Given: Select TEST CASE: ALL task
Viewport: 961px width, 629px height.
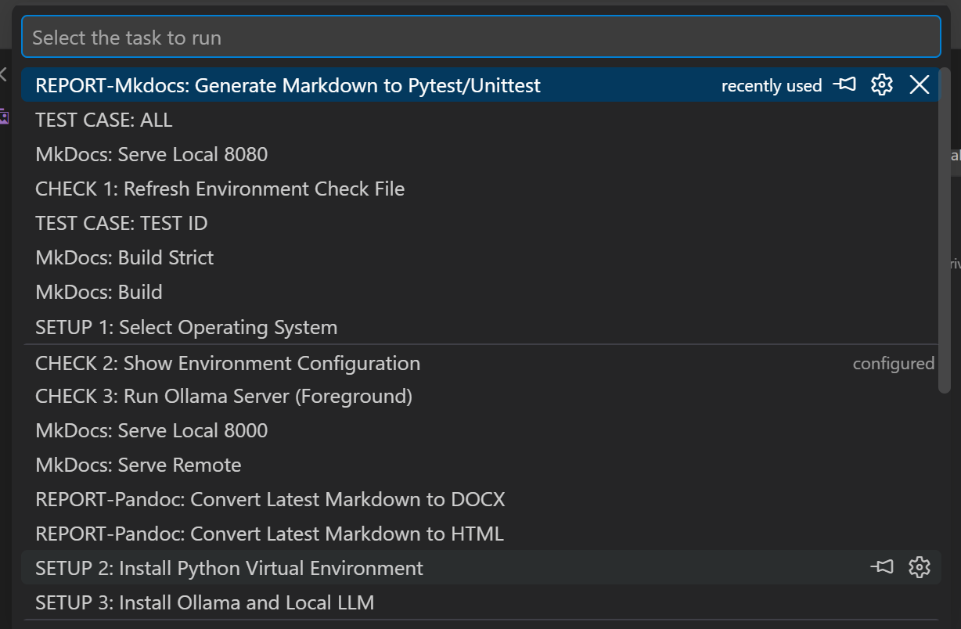Looking at the screenshot, I should coord(480,120).
